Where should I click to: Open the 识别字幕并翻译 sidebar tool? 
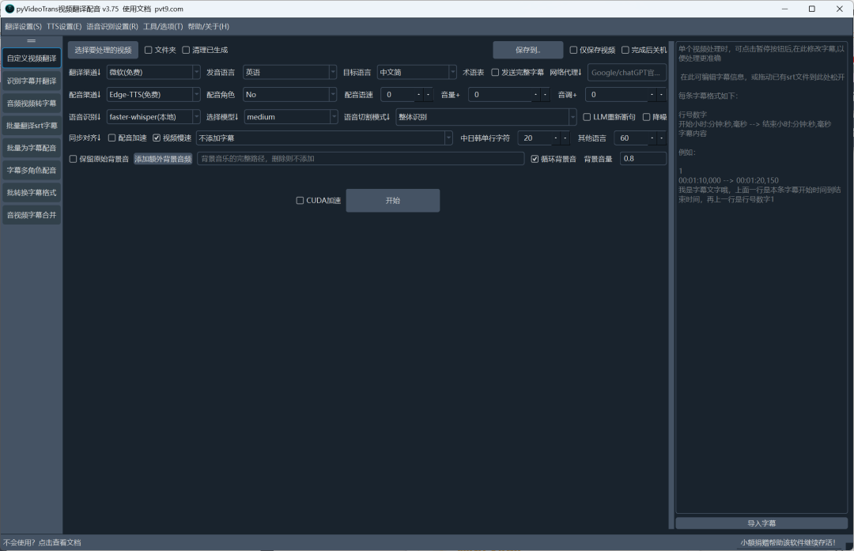coord(32,81)
